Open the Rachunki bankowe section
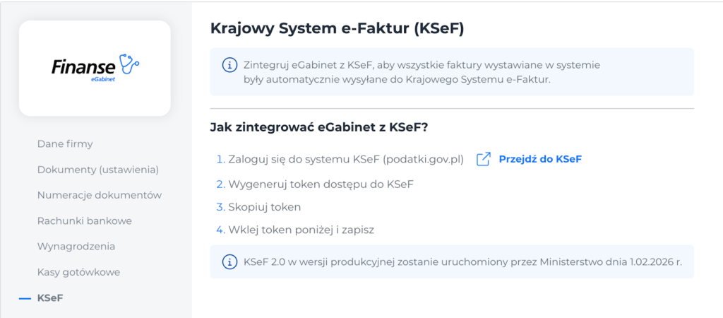 point(84,220)
